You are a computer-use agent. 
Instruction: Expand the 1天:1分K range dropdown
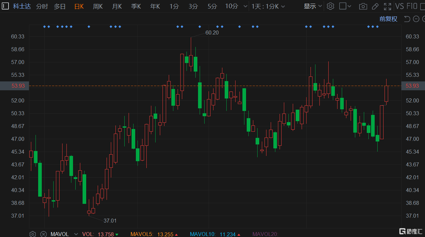pos(268,6)
